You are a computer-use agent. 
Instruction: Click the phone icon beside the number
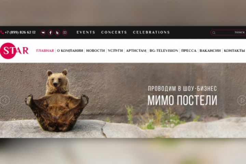click(2, 32)
